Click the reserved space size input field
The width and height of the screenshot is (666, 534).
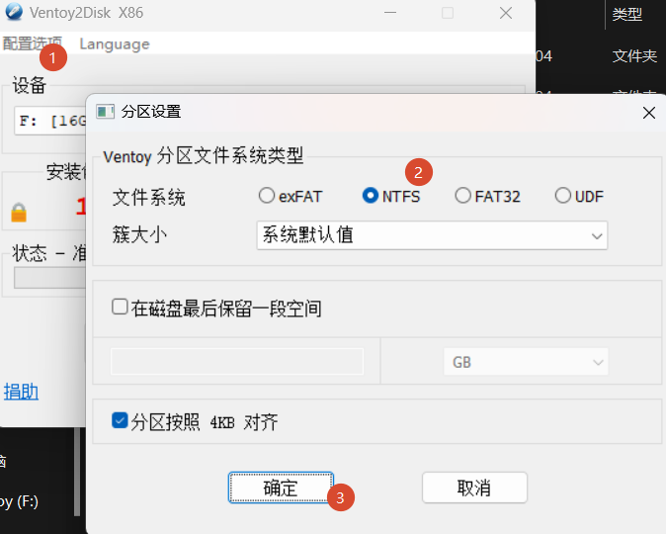click(x=237, y=361)
